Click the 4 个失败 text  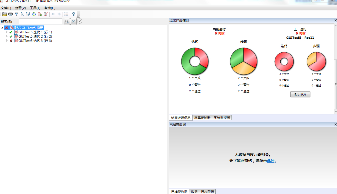pyautogui.click(x=316, y=74)
